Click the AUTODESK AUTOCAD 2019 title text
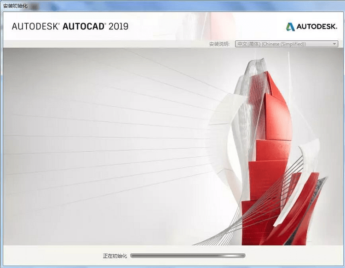This screenshot has width=345, height=268. (x=70, y=26)
